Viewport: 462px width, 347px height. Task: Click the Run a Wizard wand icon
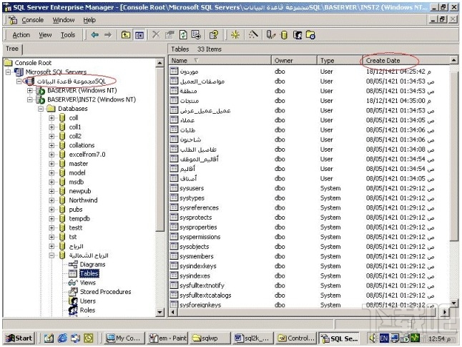(x=253, y=35)
